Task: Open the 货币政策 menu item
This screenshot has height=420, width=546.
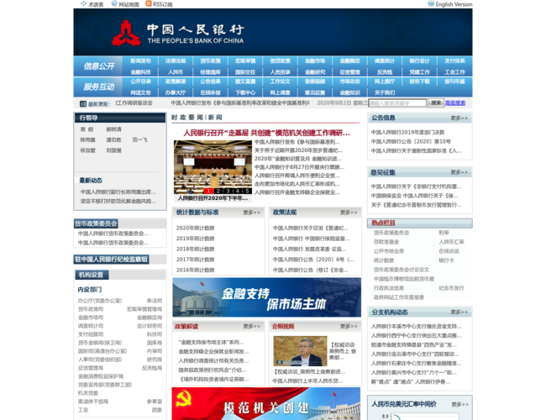Action: pos(210,61)
